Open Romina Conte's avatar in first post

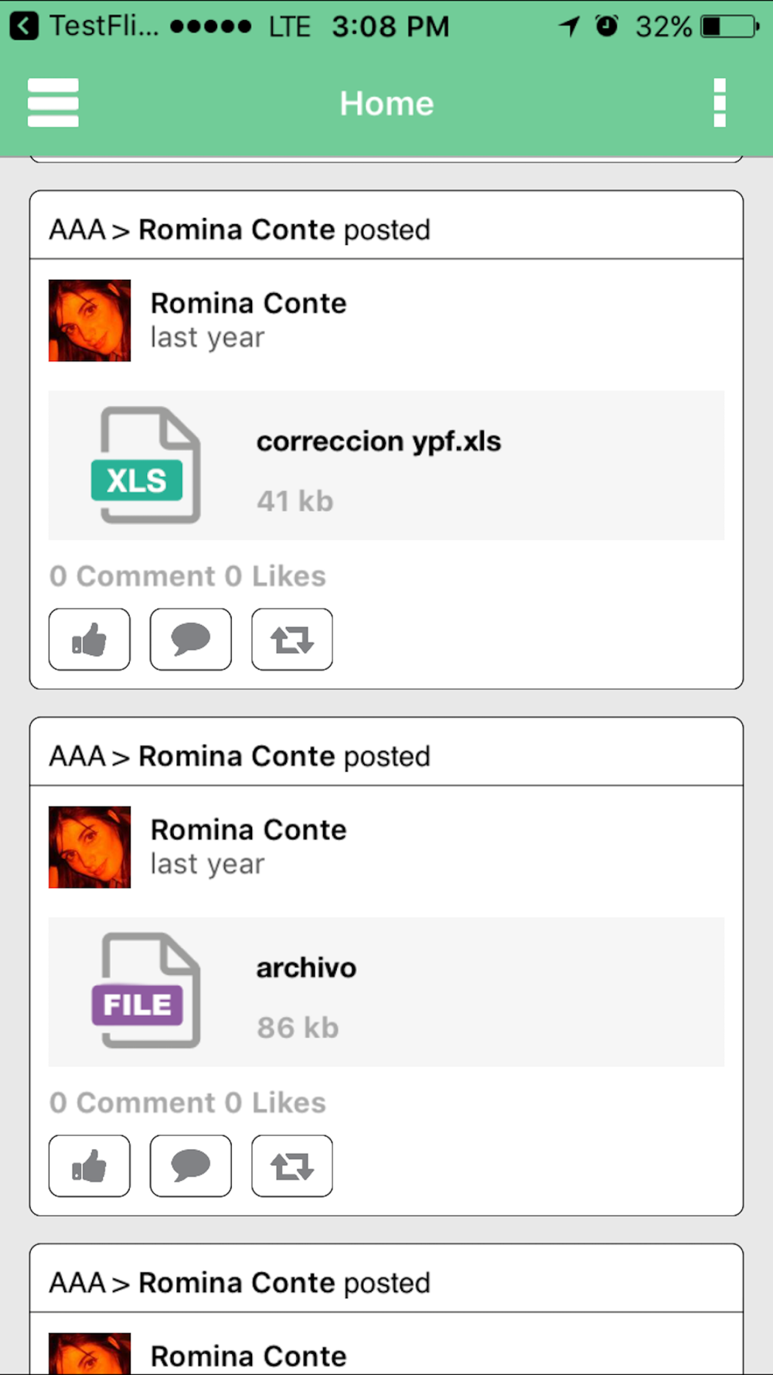[x=90, y=321]
